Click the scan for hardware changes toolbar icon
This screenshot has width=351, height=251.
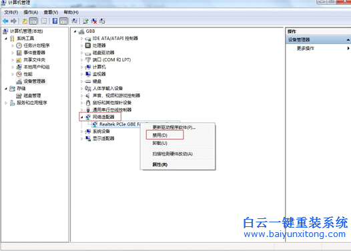(x=74, y=21)
